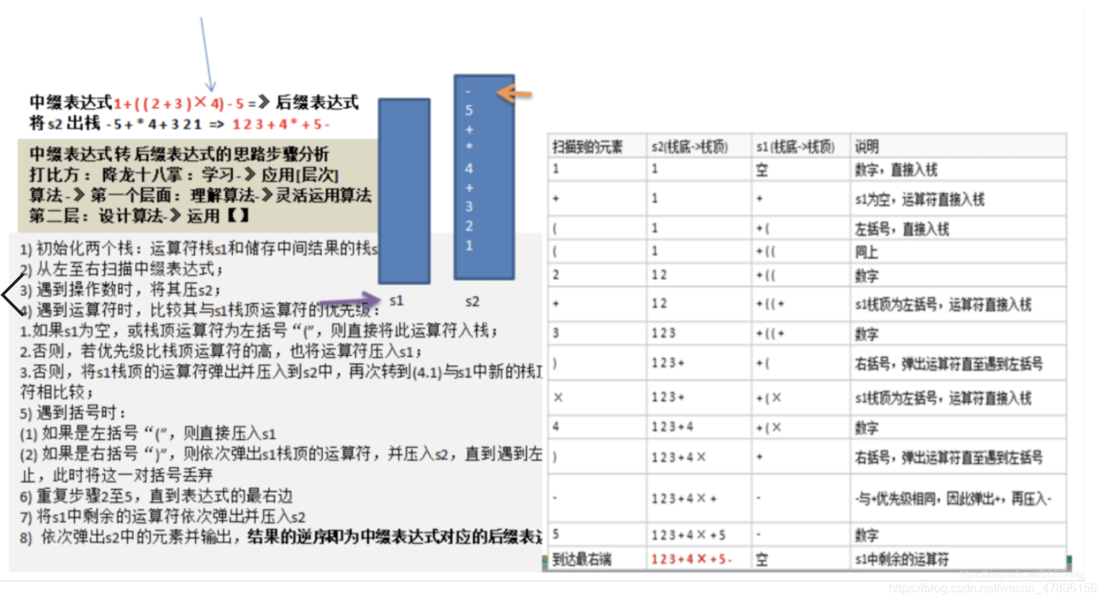Click the cell '到达最右端' in the last row
Viewport: 1104px width, 602px height.
pos(581,559)
